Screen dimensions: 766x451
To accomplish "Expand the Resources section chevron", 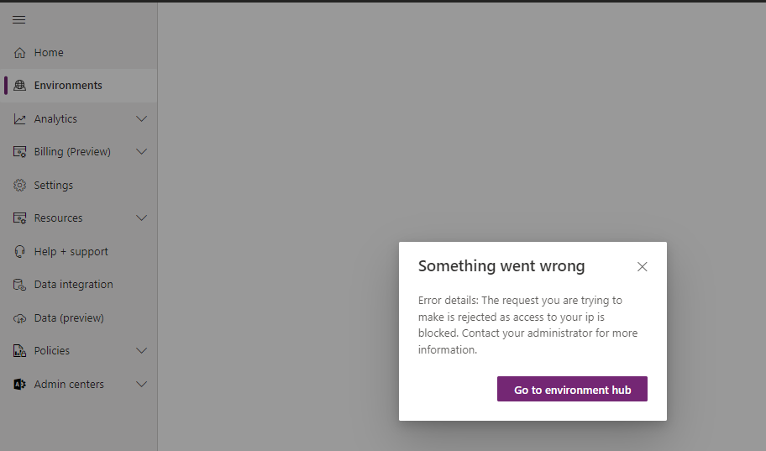I will point(141,218).
